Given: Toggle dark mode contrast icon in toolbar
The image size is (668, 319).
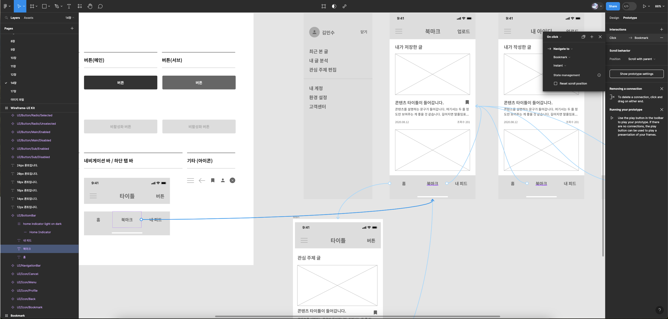Looking at the screenshot, I should tap(334, 6).
